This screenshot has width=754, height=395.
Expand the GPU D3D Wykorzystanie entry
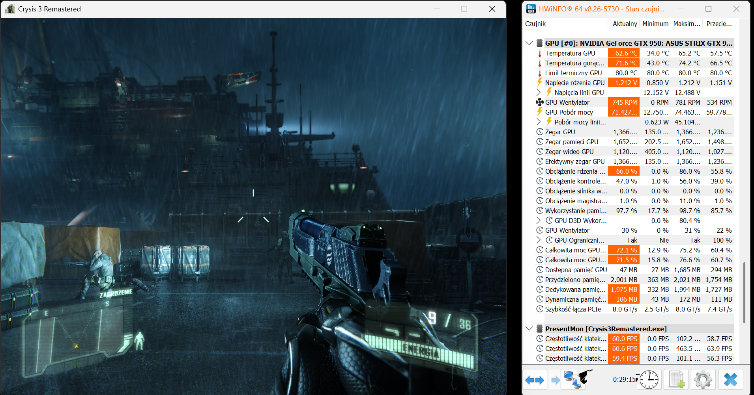click(x=539, y=221)
